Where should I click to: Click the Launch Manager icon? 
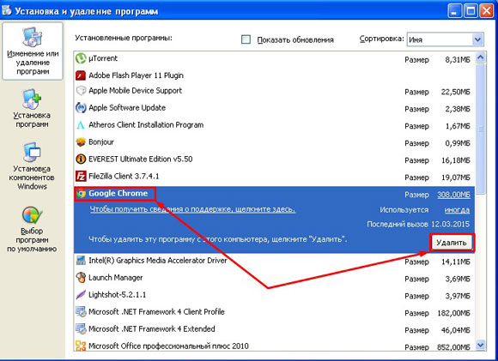click(81, 278)
